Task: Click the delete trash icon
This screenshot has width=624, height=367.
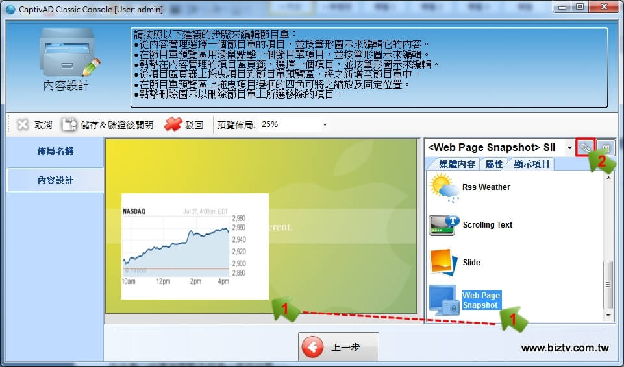Action: (605, 148)
